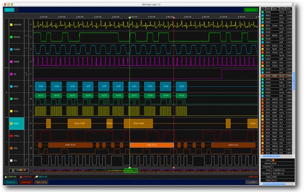Toggle the MOSI channel mode letter
Image resolution: width=306 pixels, height=192 pixels.
pyautogui.click(x=31, y=99)
